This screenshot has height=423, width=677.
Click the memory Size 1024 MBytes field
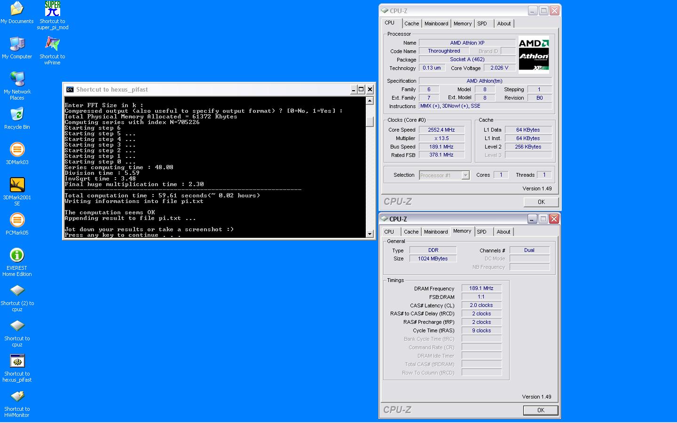tap(433, 258)
